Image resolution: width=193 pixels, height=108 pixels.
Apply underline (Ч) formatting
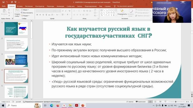click(x=43, y=15)
